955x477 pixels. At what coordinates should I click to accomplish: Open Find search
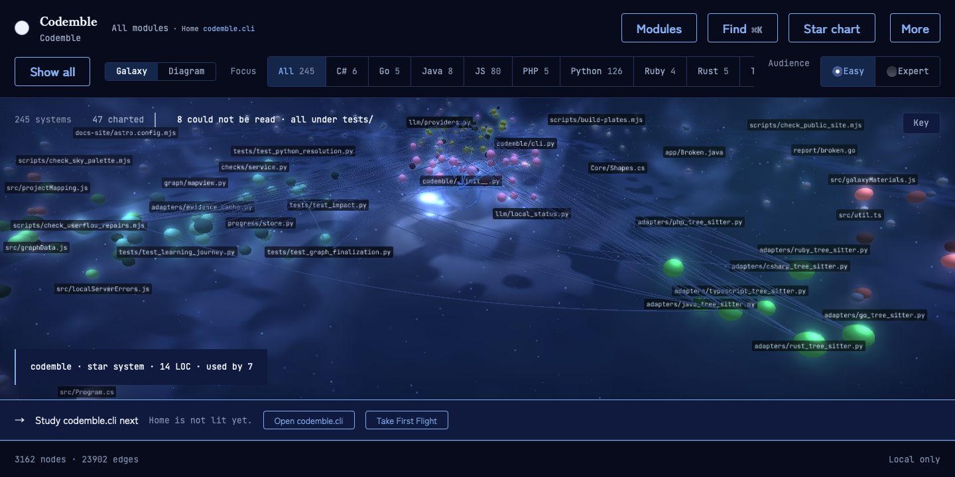coord(743,28)
